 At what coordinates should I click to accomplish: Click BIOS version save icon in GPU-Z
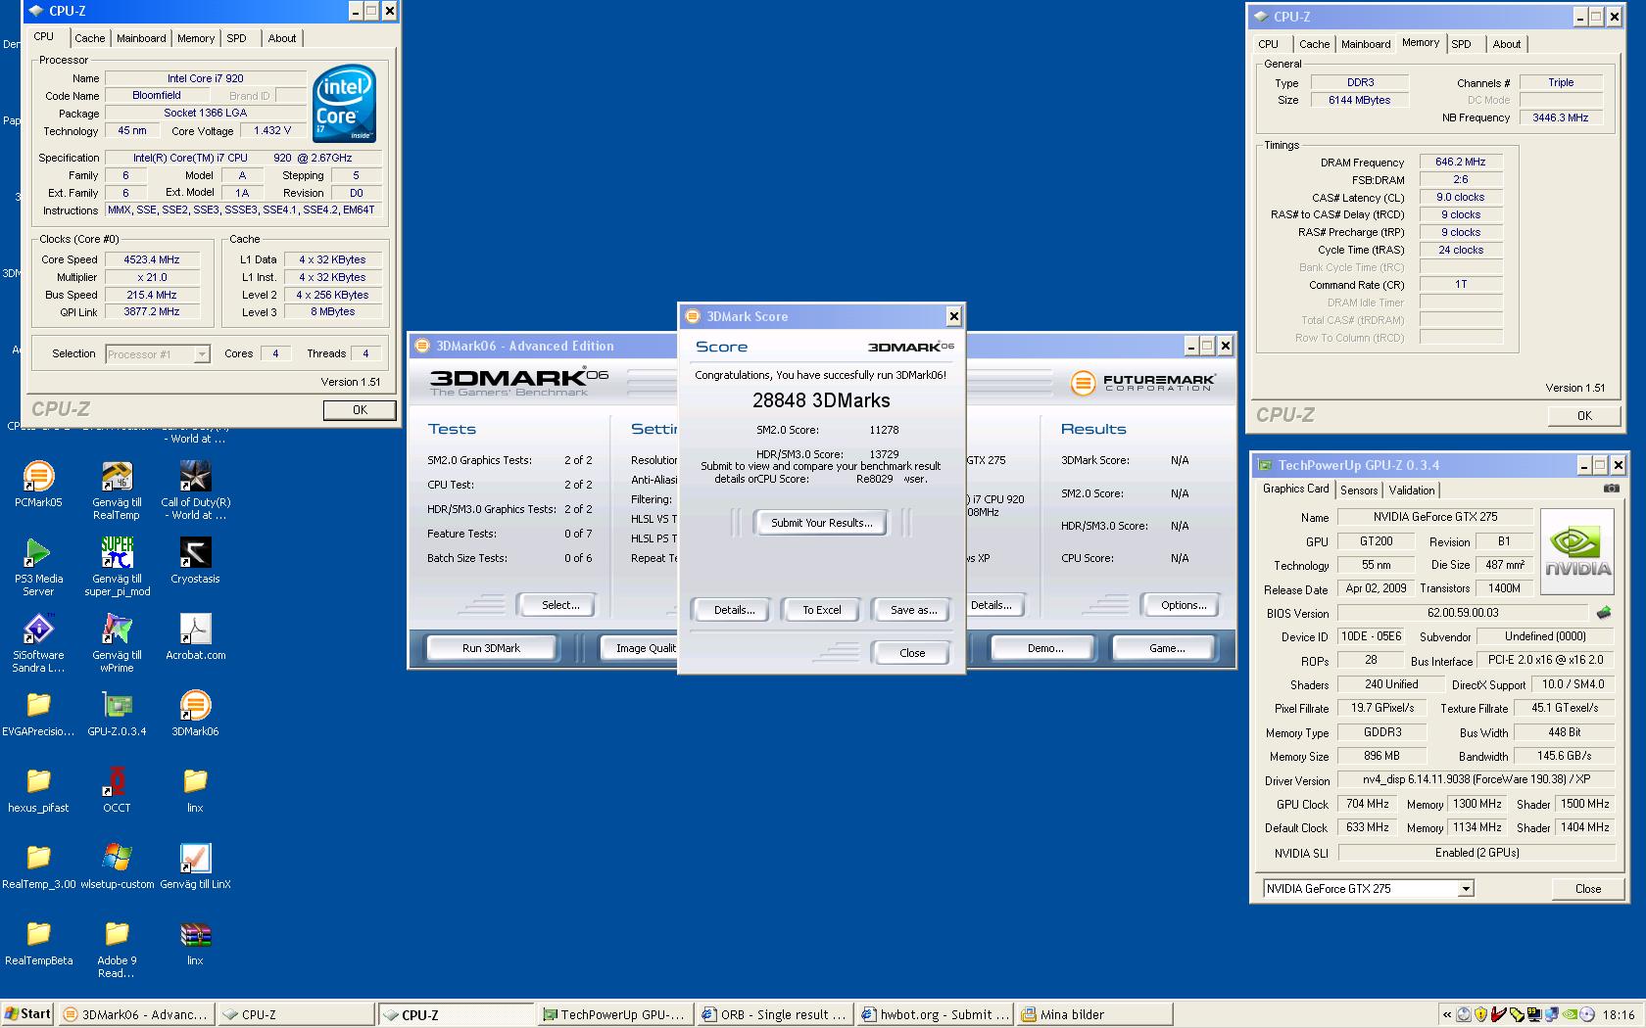tap(1603, 613)
